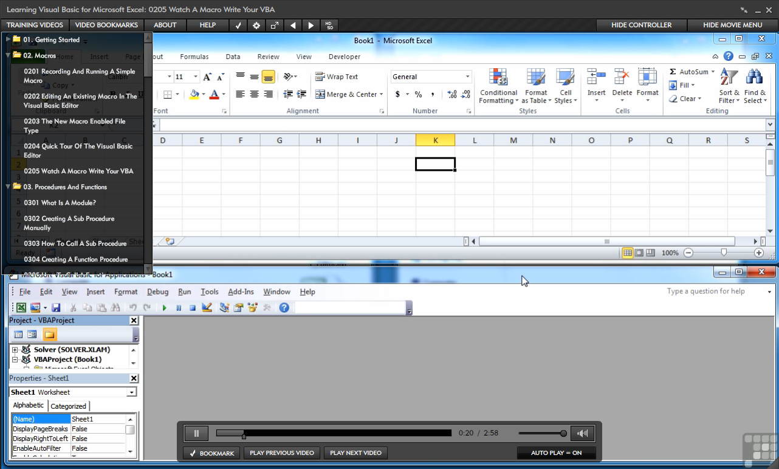Click the checkmark icon in top player bar
The image size is (779, 469).
(238, 25)
